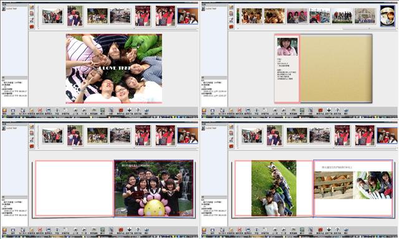Screen dimensions: 399x239
Task: Click the portrait photo on the beige cover window pink page
Action: pyautogui.click(x=287, y=47)
